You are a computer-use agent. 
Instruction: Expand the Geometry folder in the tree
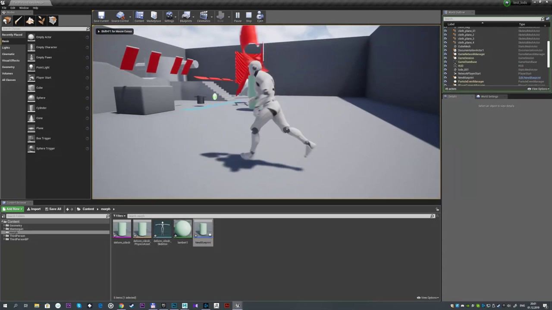(4, 226)
